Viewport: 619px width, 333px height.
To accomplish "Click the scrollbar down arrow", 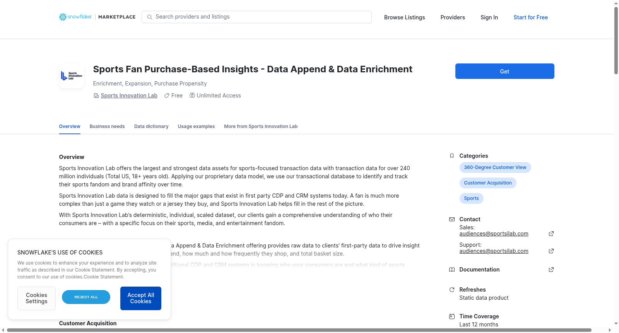I will pos(616,323).
